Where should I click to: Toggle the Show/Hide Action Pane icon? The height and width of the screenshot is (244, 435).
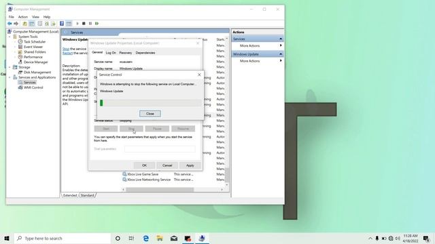(69, 24)
